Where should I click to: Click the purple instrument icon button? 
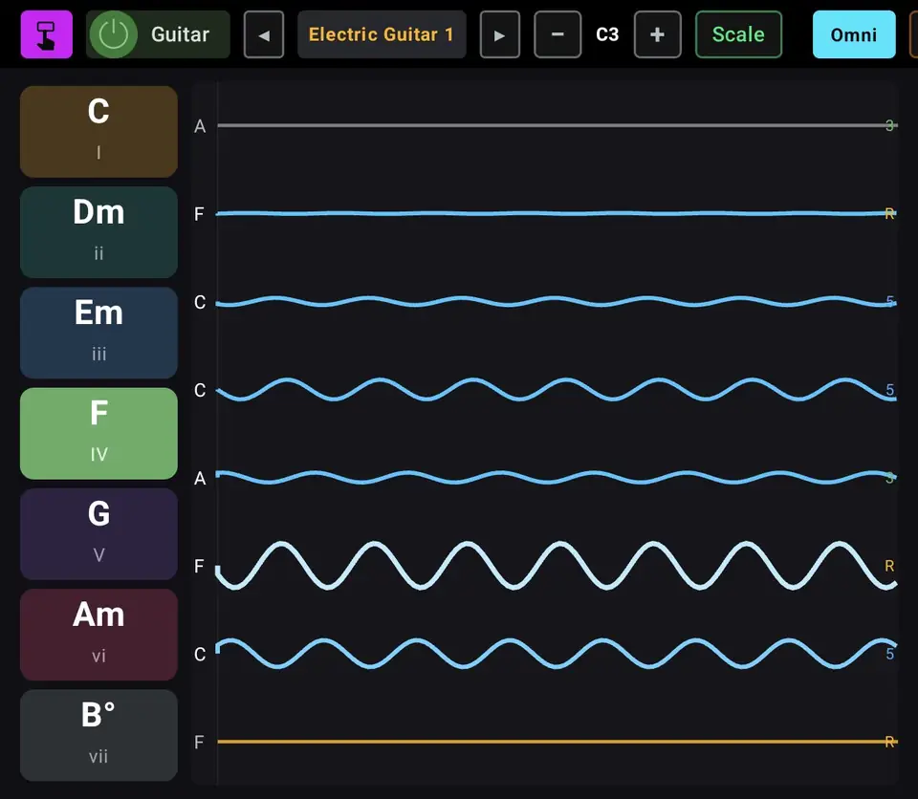pos(46,34)
